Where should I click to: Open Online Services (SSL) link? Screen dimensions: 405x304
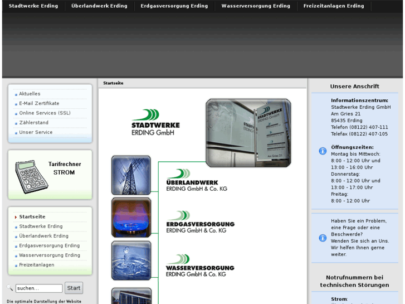coord(45,113)
